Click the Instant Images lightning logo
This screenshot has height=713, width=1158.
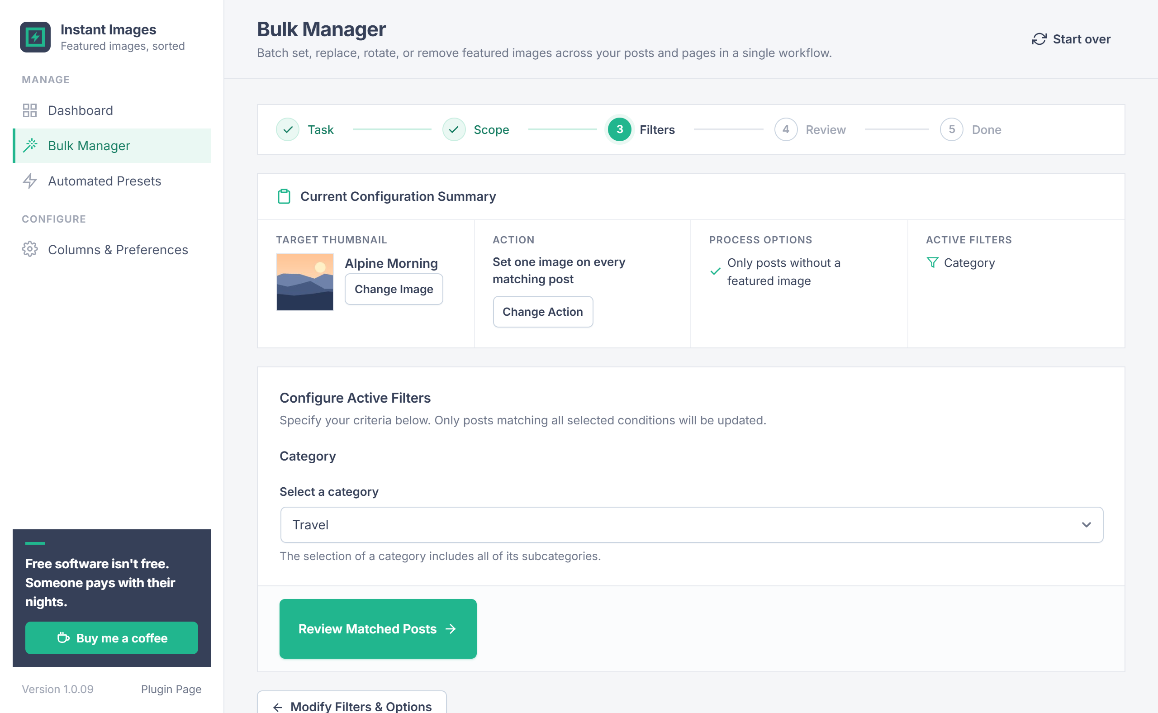coord(35,37)
